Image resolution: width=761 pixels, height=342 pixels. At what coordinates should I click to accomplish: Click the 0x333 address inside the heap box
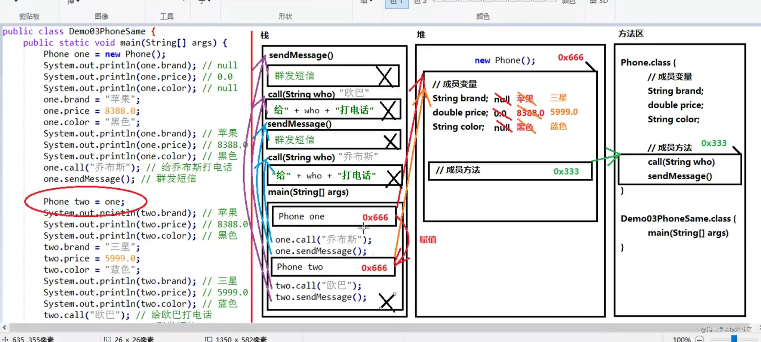pyautogui.click(x=566, y=171)
